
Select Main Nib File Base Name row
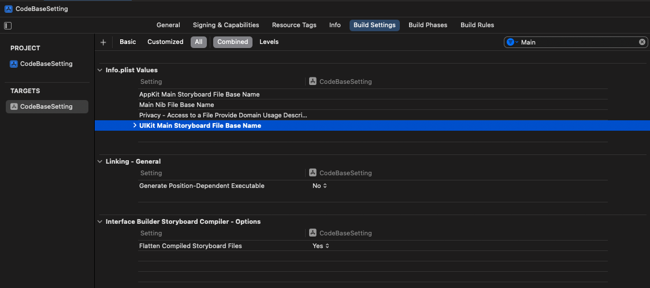coord(373,105)
